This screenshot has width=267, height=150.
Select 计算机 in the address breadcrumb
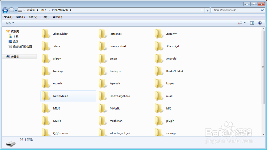coord(31,10)
